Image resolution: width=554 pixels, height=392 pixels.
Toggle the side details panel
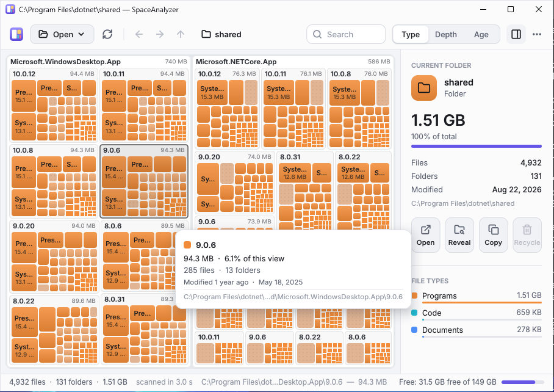tap(516, 34)
